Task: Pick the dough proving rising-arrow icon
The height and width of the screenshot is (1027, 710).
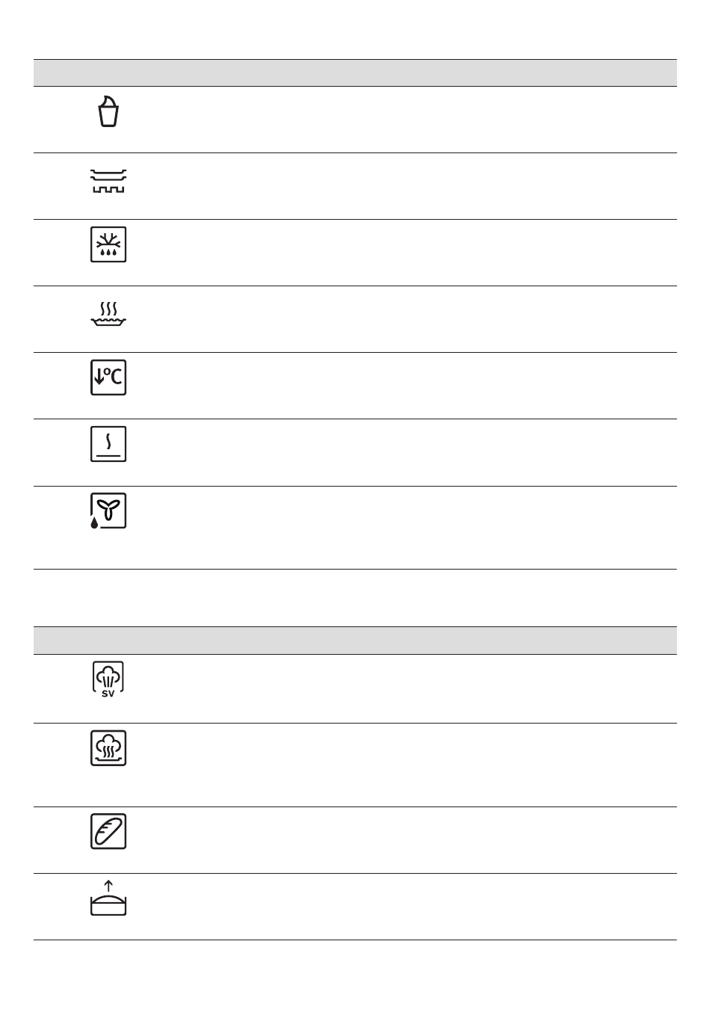Action: tap(108, 898)
